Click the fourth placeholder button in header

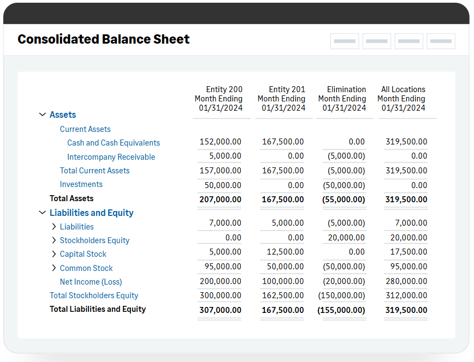click(x=441, y=41)
